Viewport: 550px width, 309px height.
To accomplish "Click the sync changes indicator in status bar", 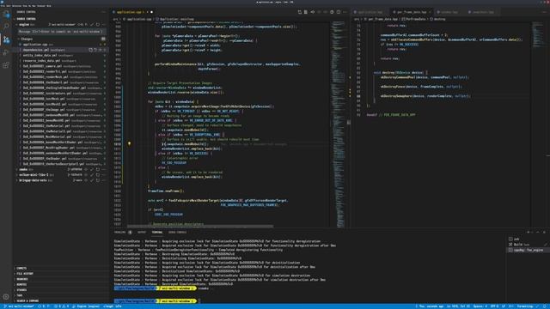I will click(x=43, y=306).
